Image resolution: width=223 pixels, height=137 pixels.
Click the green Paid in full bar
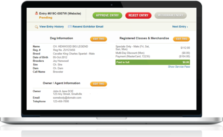[x=152, y=62]
